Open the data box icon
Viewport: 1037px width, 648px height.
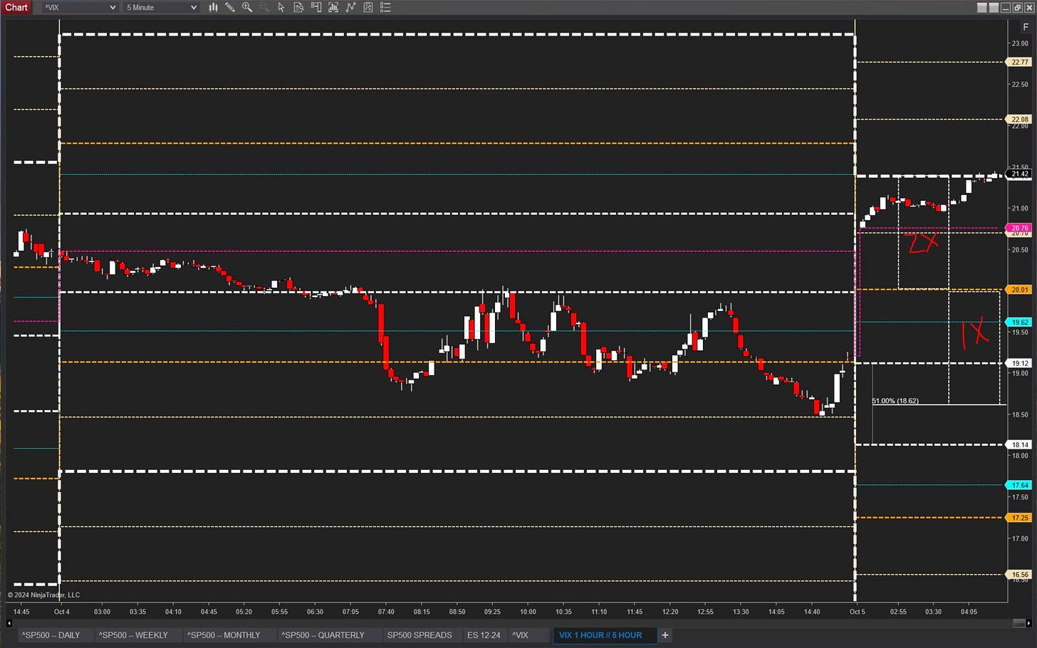pos(298,7)
